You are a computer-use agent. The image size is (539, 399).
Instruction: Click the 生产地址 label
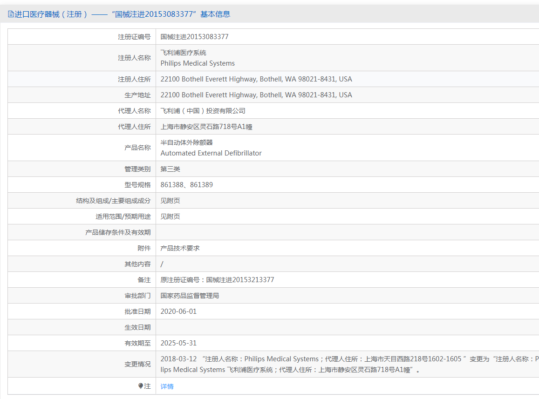[x=137, y=95]
